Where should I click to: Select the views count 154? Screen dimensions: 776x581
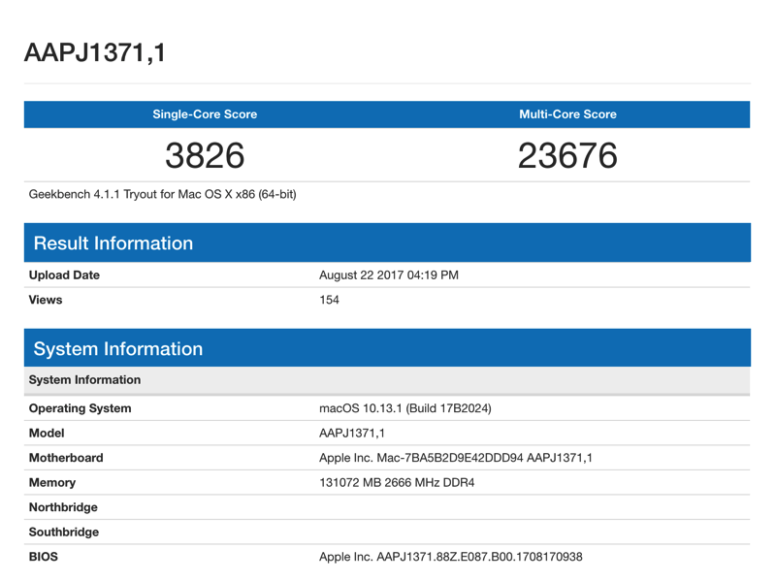coord(329,300)
